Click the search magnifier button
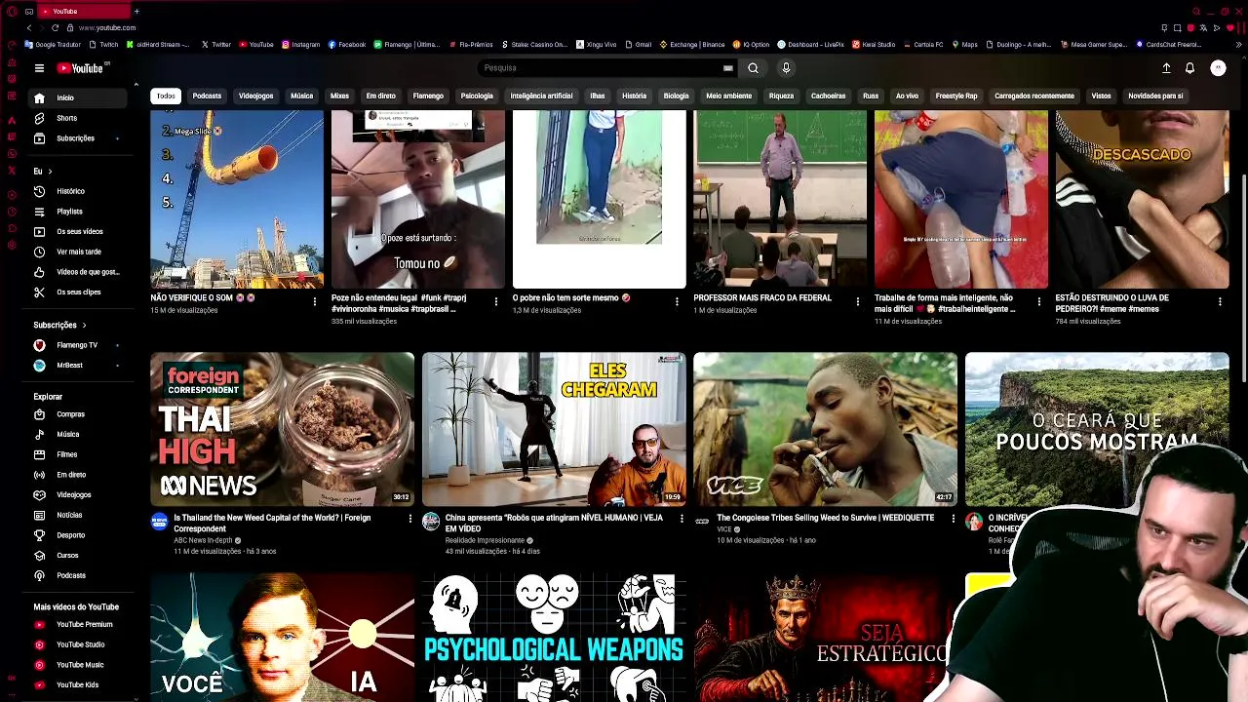 753,68
